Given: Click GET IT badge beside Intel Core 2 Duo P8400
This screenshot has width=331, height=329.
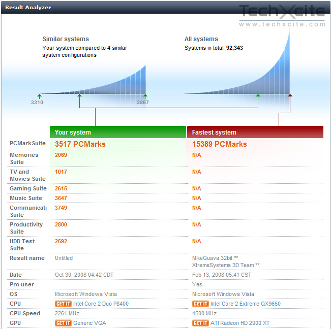Looking at the screenshot, I should point(63,304).
